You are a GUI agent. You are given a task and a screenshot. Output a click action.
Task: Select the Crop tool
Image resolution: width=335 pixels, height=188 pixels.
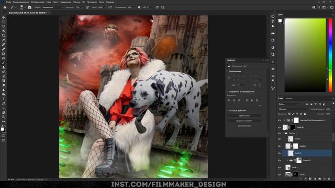(x=4, y=36)
